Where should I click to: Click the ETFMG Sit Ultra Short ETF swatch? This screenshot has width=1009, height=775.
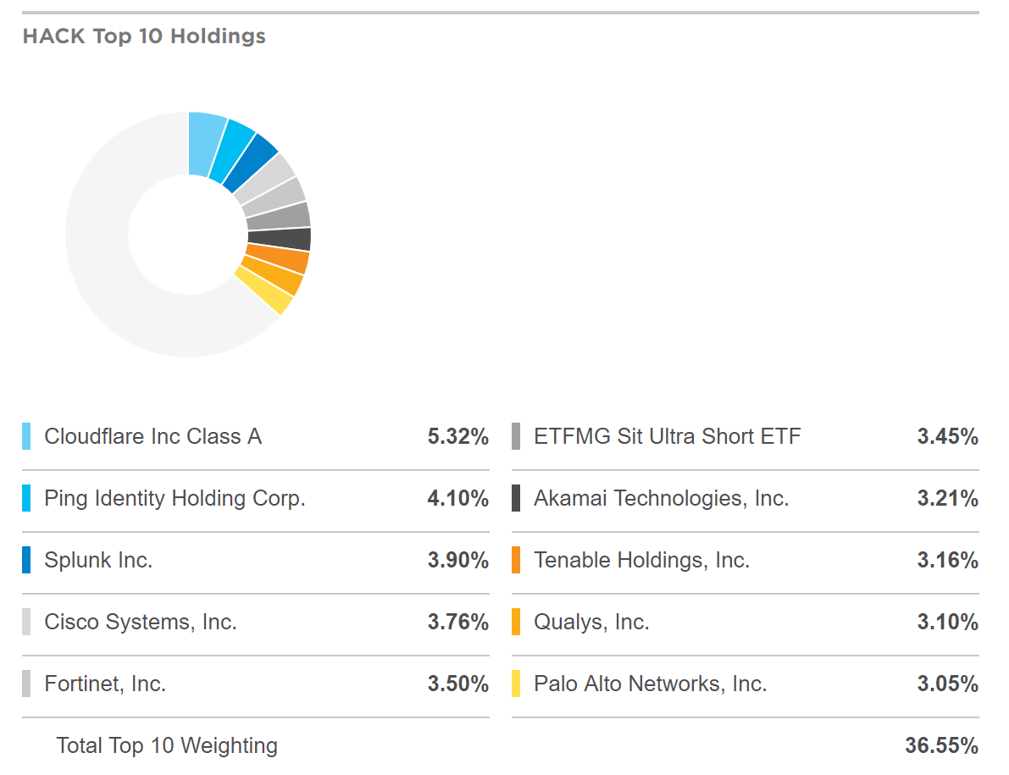point(516,436)
